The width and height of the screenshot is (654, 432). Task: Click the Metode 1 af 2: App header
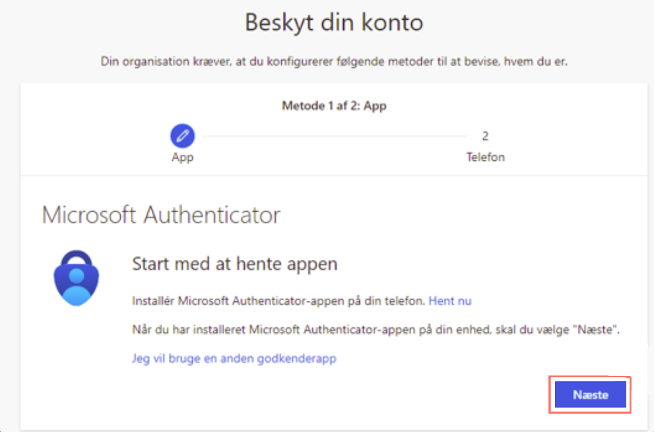[x=333, y=106]
